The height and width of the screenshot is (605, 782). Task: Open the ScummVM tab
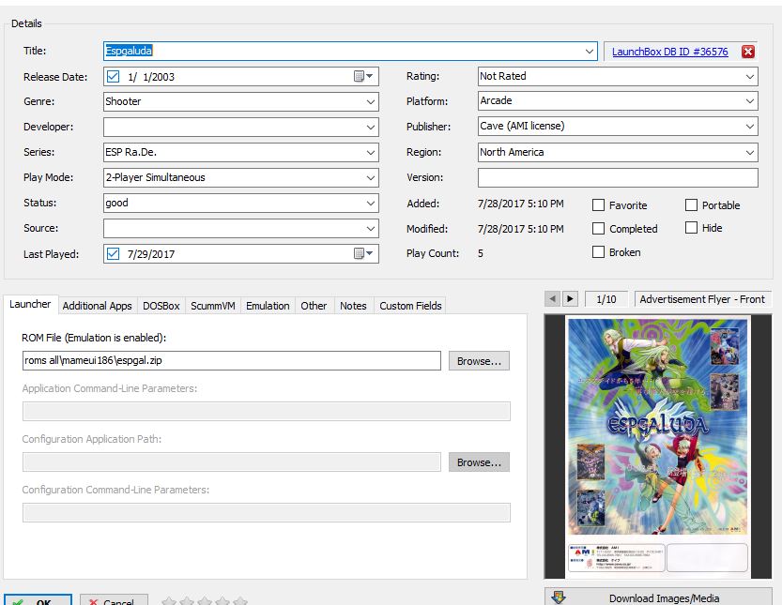pos(213,306)
